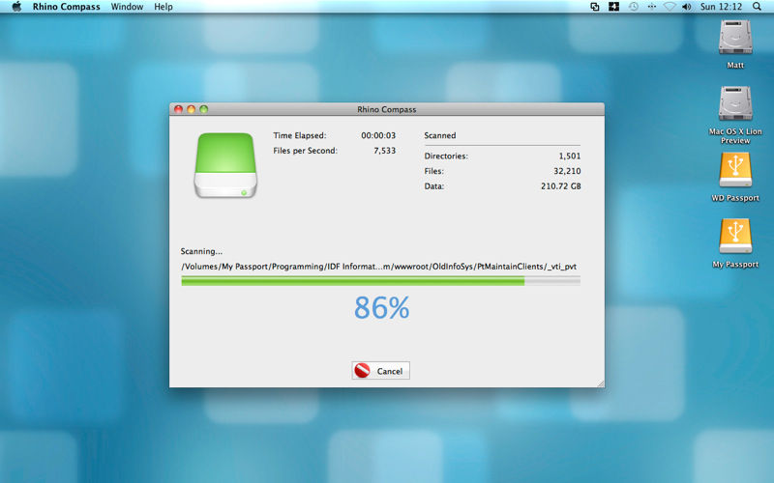
Task: Click the Directories count 1,501
Action: [570, 156]
